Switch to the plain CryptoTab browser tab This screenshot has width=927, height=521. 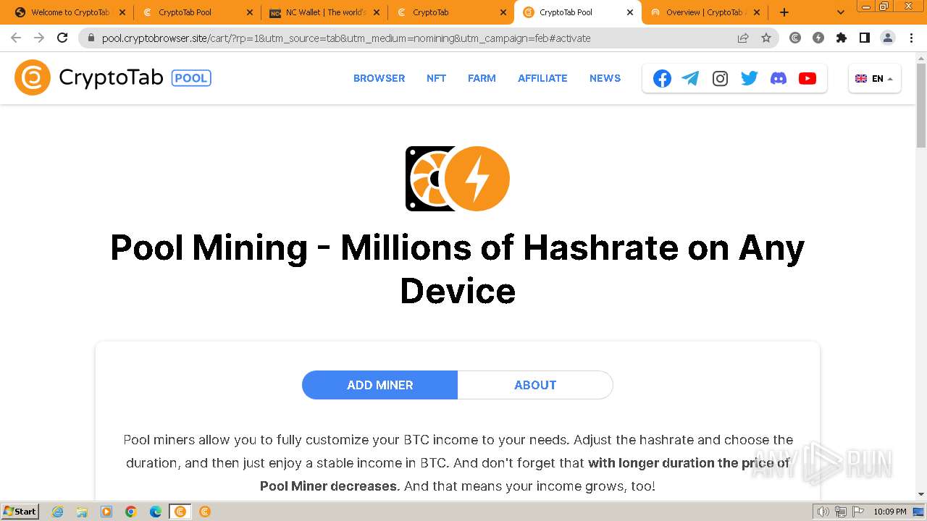click(451, 12)
